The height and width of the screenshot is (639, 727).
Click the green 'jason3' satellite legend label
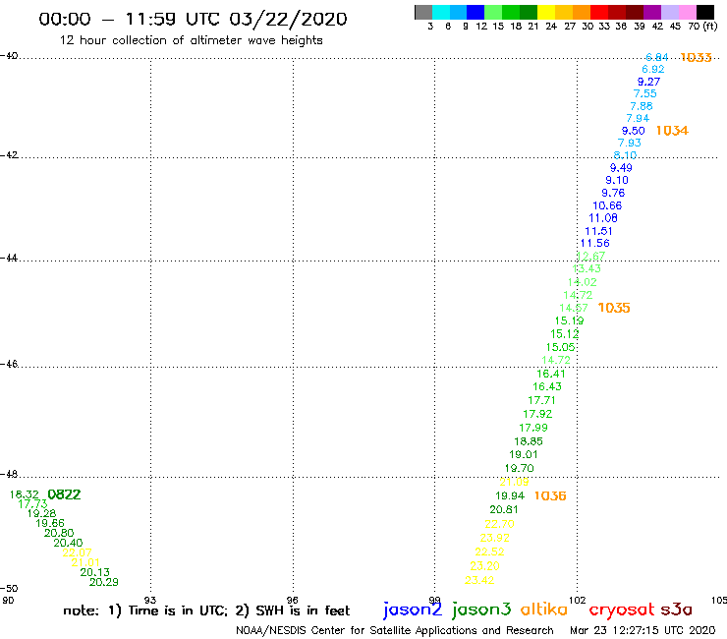481,610
